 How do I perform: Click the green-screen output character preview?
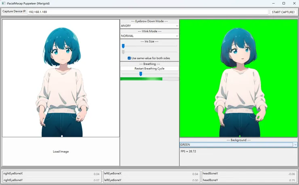(238, 78)
